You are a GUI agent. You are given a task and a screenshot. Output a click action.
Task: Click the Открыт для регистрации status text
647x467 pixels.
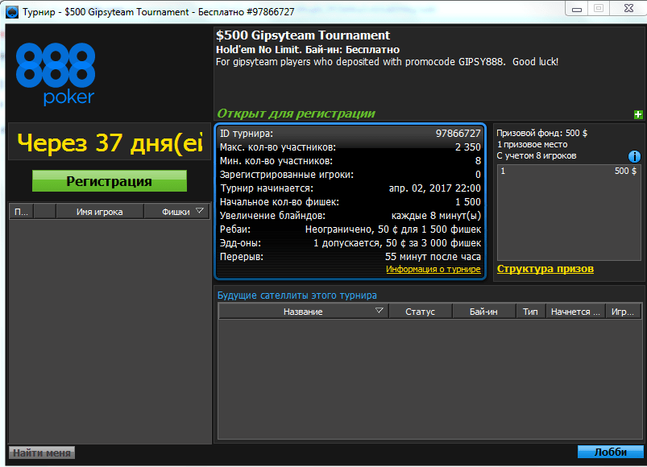click(x=296, y=114)
